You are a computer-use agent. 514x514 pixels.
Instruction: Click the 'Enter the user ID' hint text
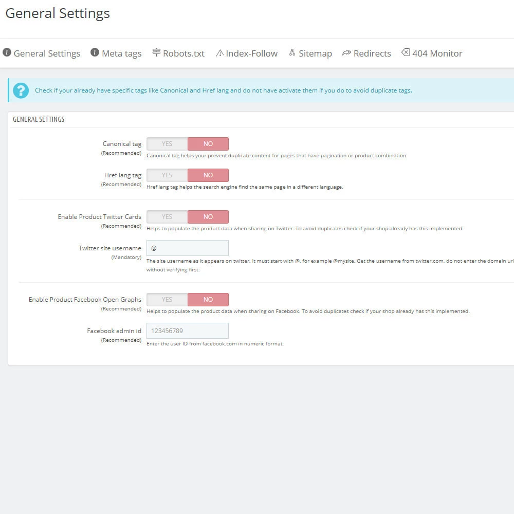click(x=215, y=344)
